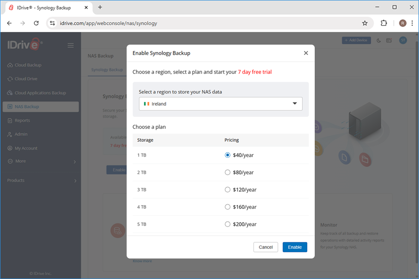Close the Enable Synology Backup dialog

pos(306,53)
